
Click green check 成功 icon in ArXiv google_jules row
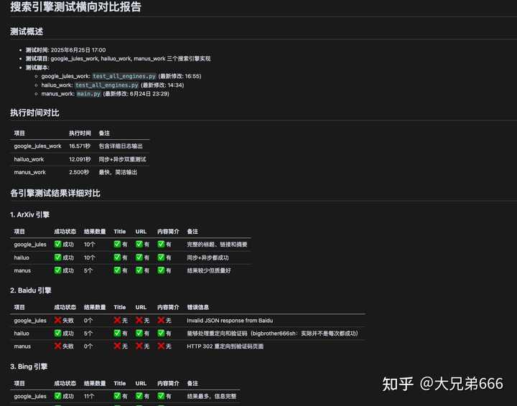point(57,244)
